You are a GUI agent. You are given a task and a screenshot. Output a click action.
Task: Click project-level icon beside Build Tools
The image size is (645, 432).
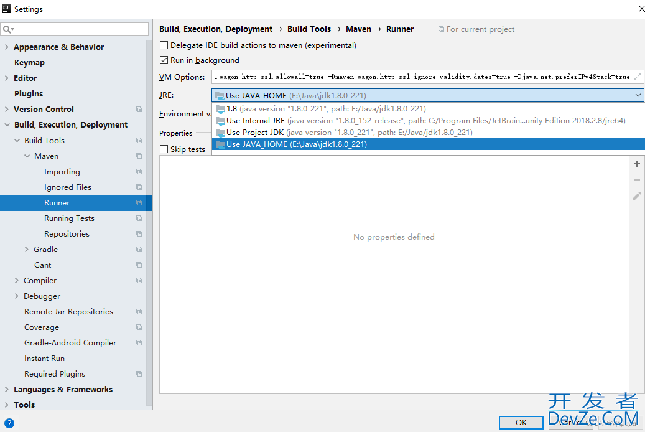point(139,141)
